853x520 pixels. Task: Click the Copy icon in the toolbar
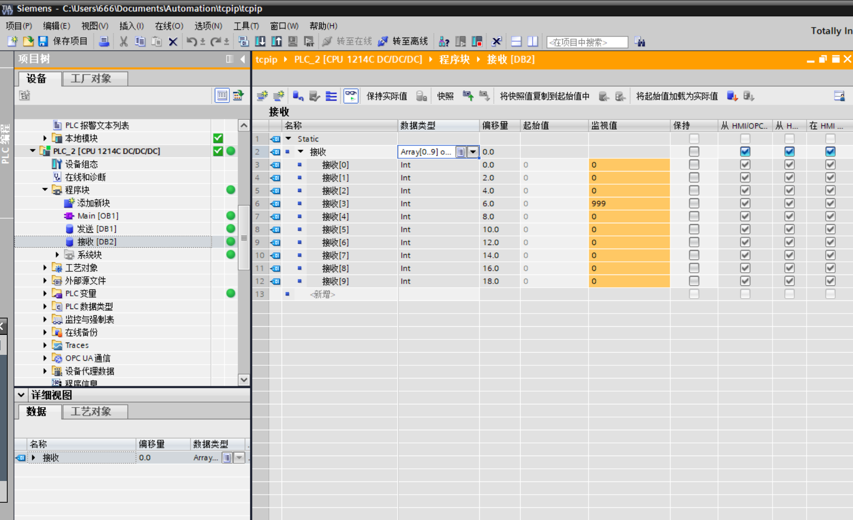140,42
